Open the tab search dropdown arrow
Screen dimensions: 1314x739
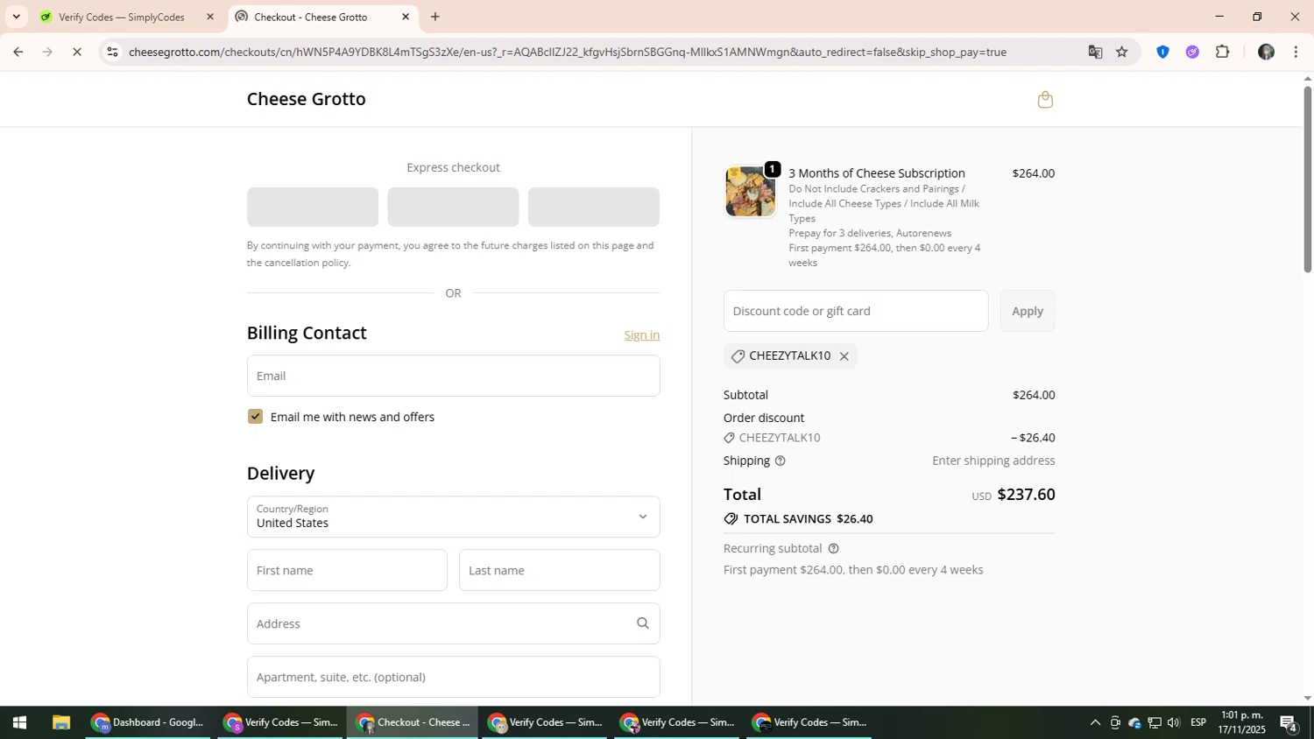(16, 17)
